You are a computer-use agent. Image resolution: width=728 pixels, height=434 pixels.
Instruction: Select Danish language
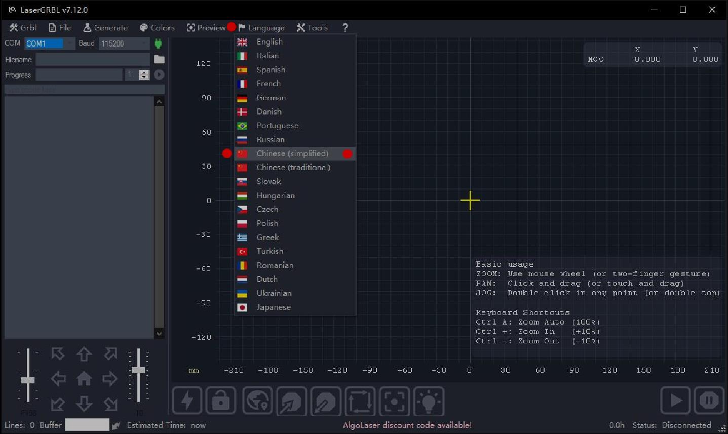[x=295, y=112]
